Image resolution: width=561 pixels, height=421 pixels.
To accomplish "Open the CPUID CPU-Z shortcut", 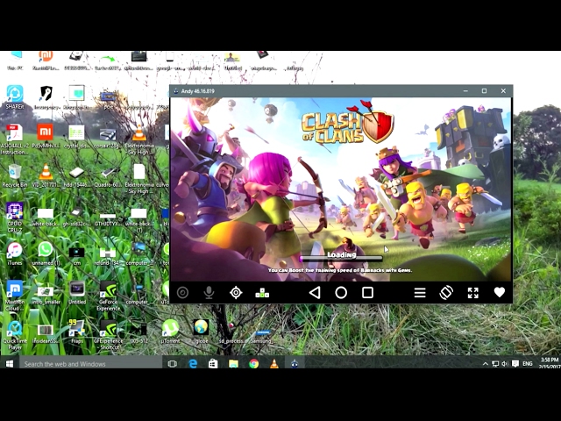I will coord(15,218).
